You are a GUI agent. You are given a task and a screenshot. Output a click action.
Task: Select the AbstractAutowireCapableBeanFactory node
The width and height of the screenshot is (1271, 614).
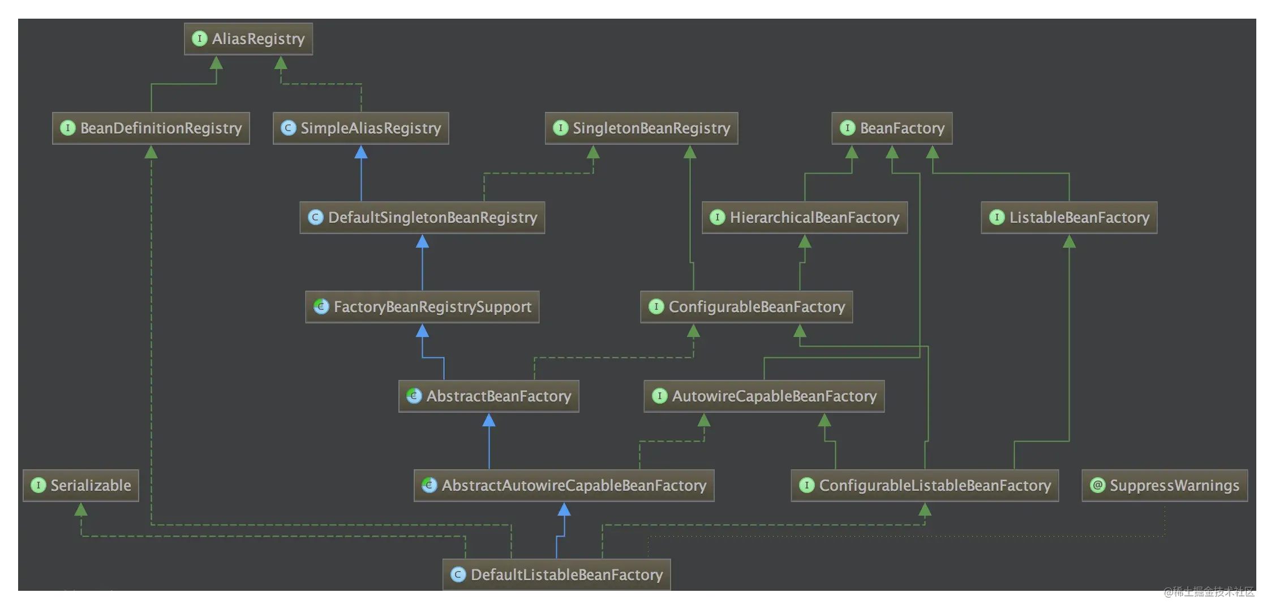point(564,485)
